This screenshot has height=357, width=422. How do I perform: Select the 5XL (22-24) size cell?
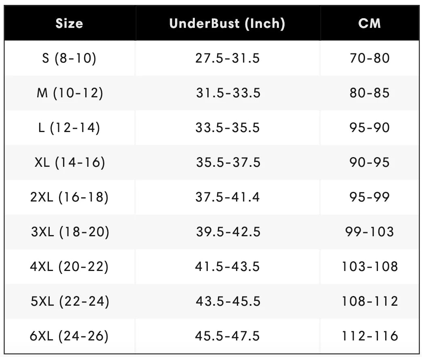pos(70,301)
